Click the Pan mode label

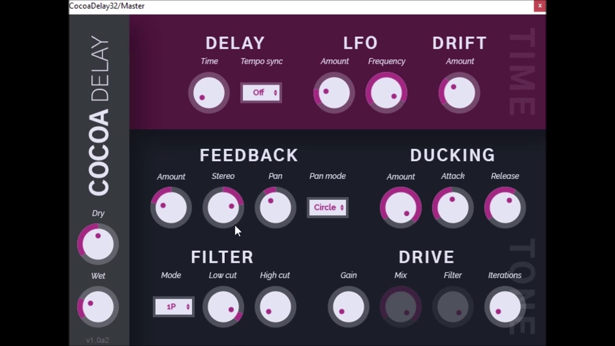point(328,176)
